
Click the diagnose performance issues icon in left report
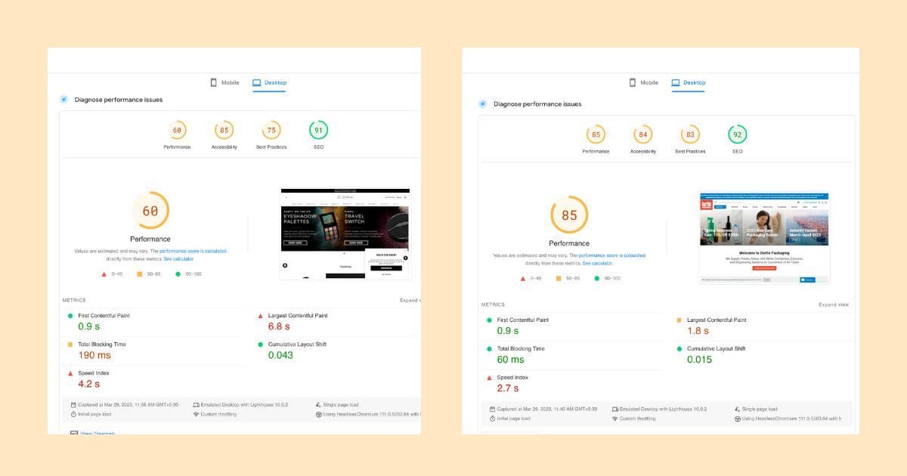(x=63, y=100)
